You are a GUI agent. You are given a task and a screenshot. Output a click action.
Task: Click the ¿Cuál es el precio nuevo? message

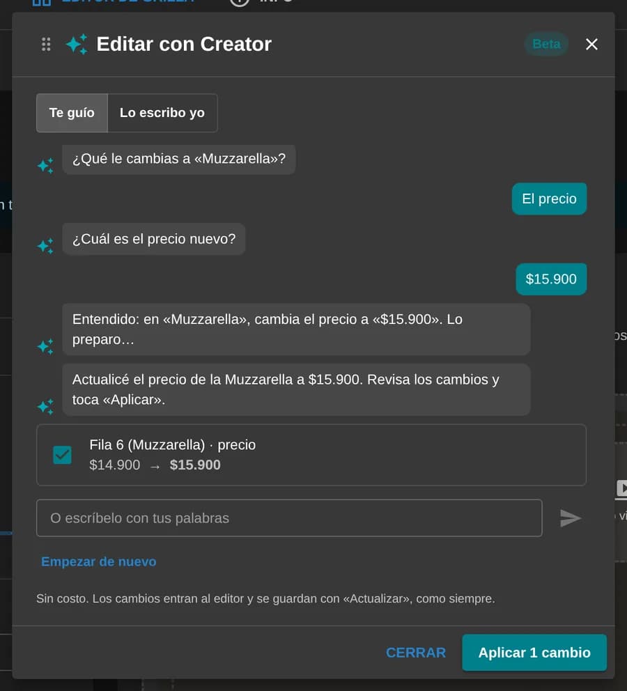(154, 239)
